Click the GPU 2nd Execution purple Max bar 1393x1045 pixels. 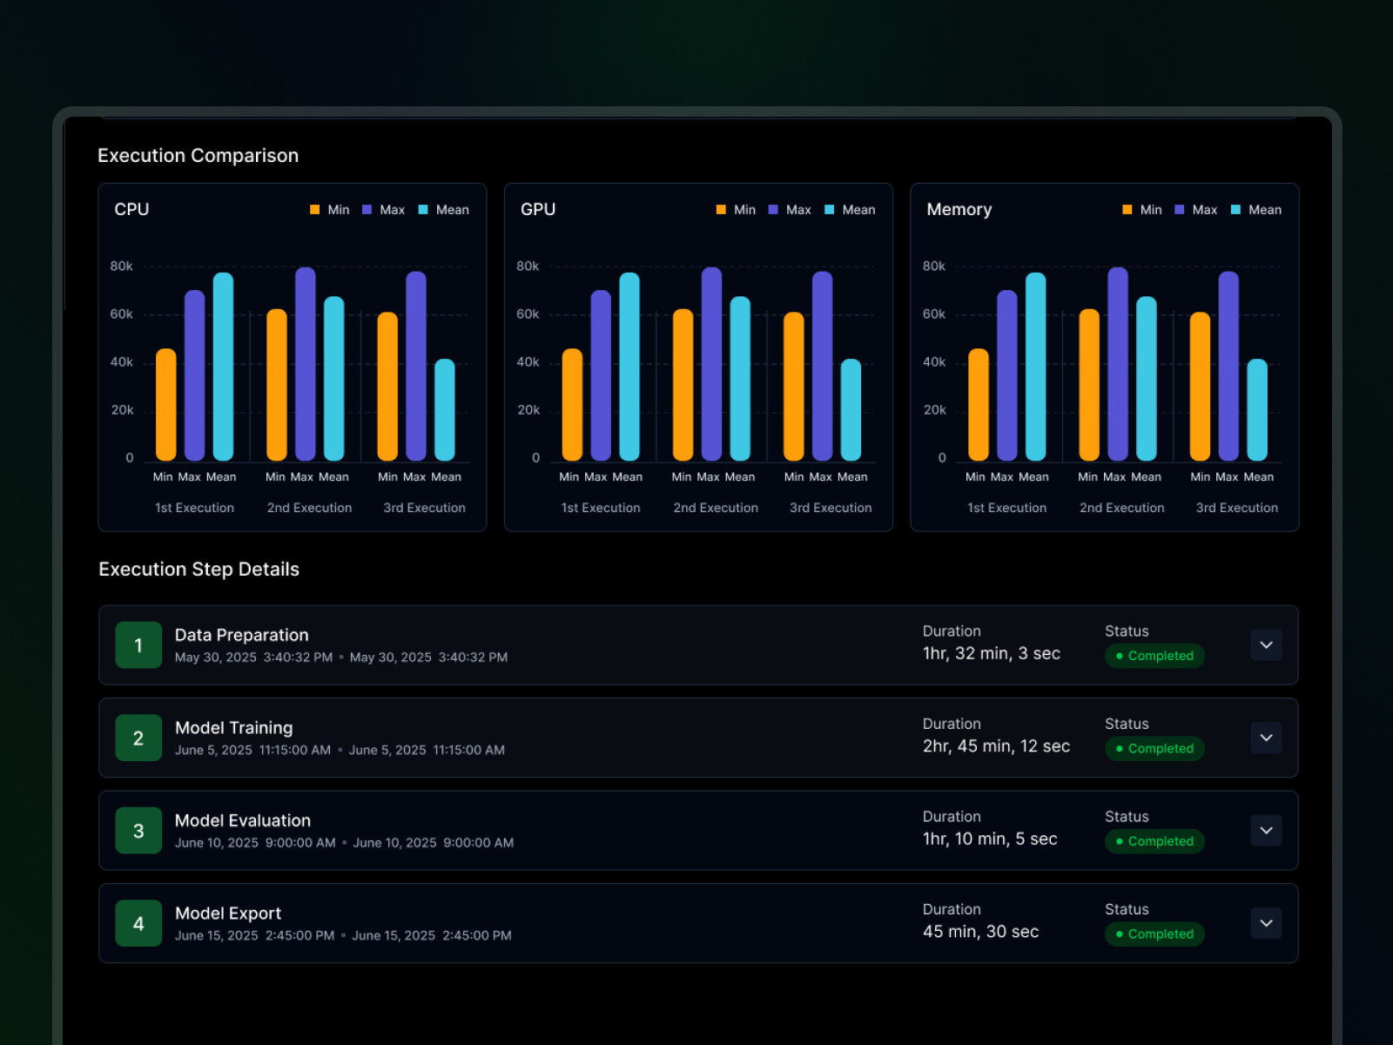(x=711, y=364)
